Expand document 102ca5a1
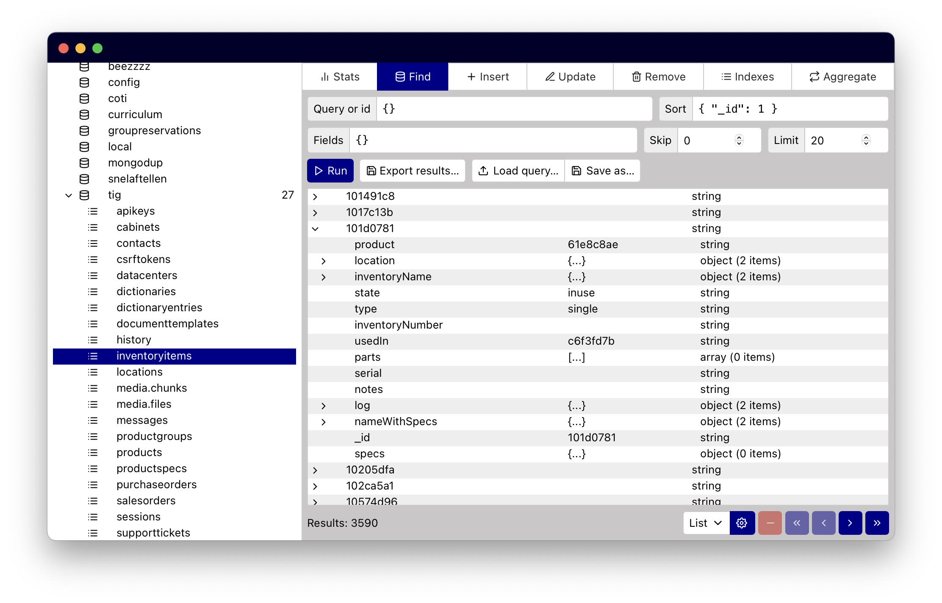The image size is (942, 603). (315, 486)
